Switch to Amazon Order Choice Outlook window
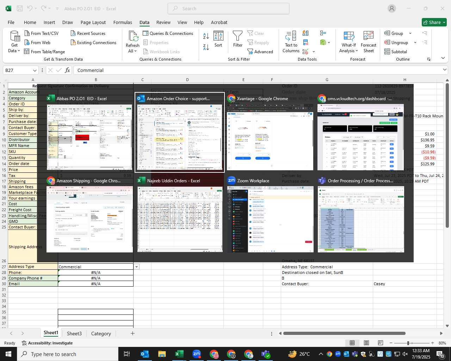Screen dimensions: 451x361 [180, 132]
